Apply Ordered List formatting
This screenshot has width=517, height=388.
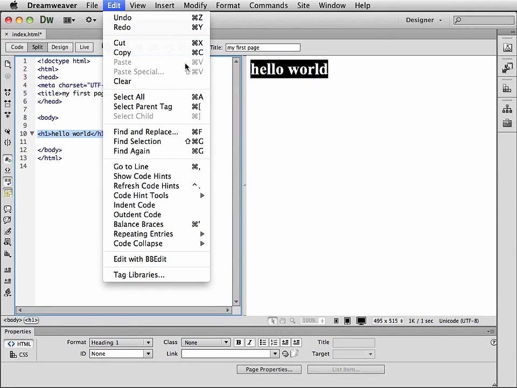[274, 343]
